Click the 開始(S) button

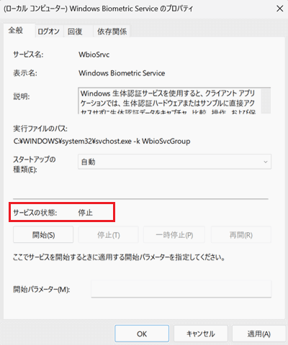43,235
